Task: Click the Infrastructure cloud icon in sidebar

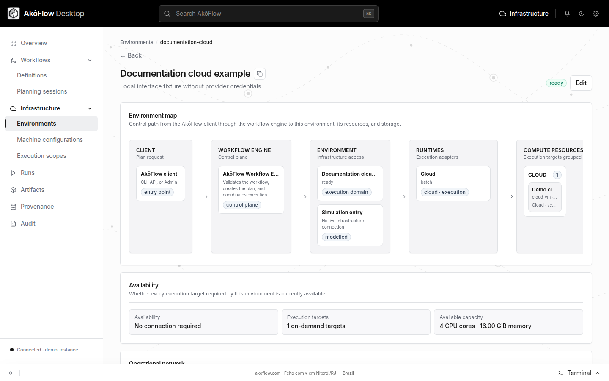Action: click(x=13, y=108)
